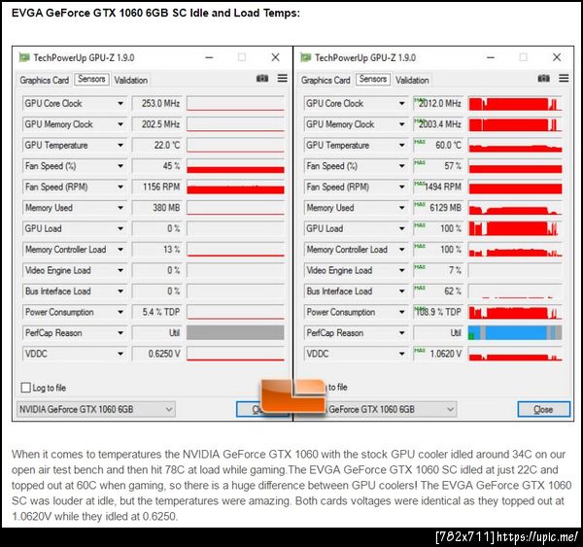Click the Fan Speed (RPM) graph in left window

(x=235, y=187)
